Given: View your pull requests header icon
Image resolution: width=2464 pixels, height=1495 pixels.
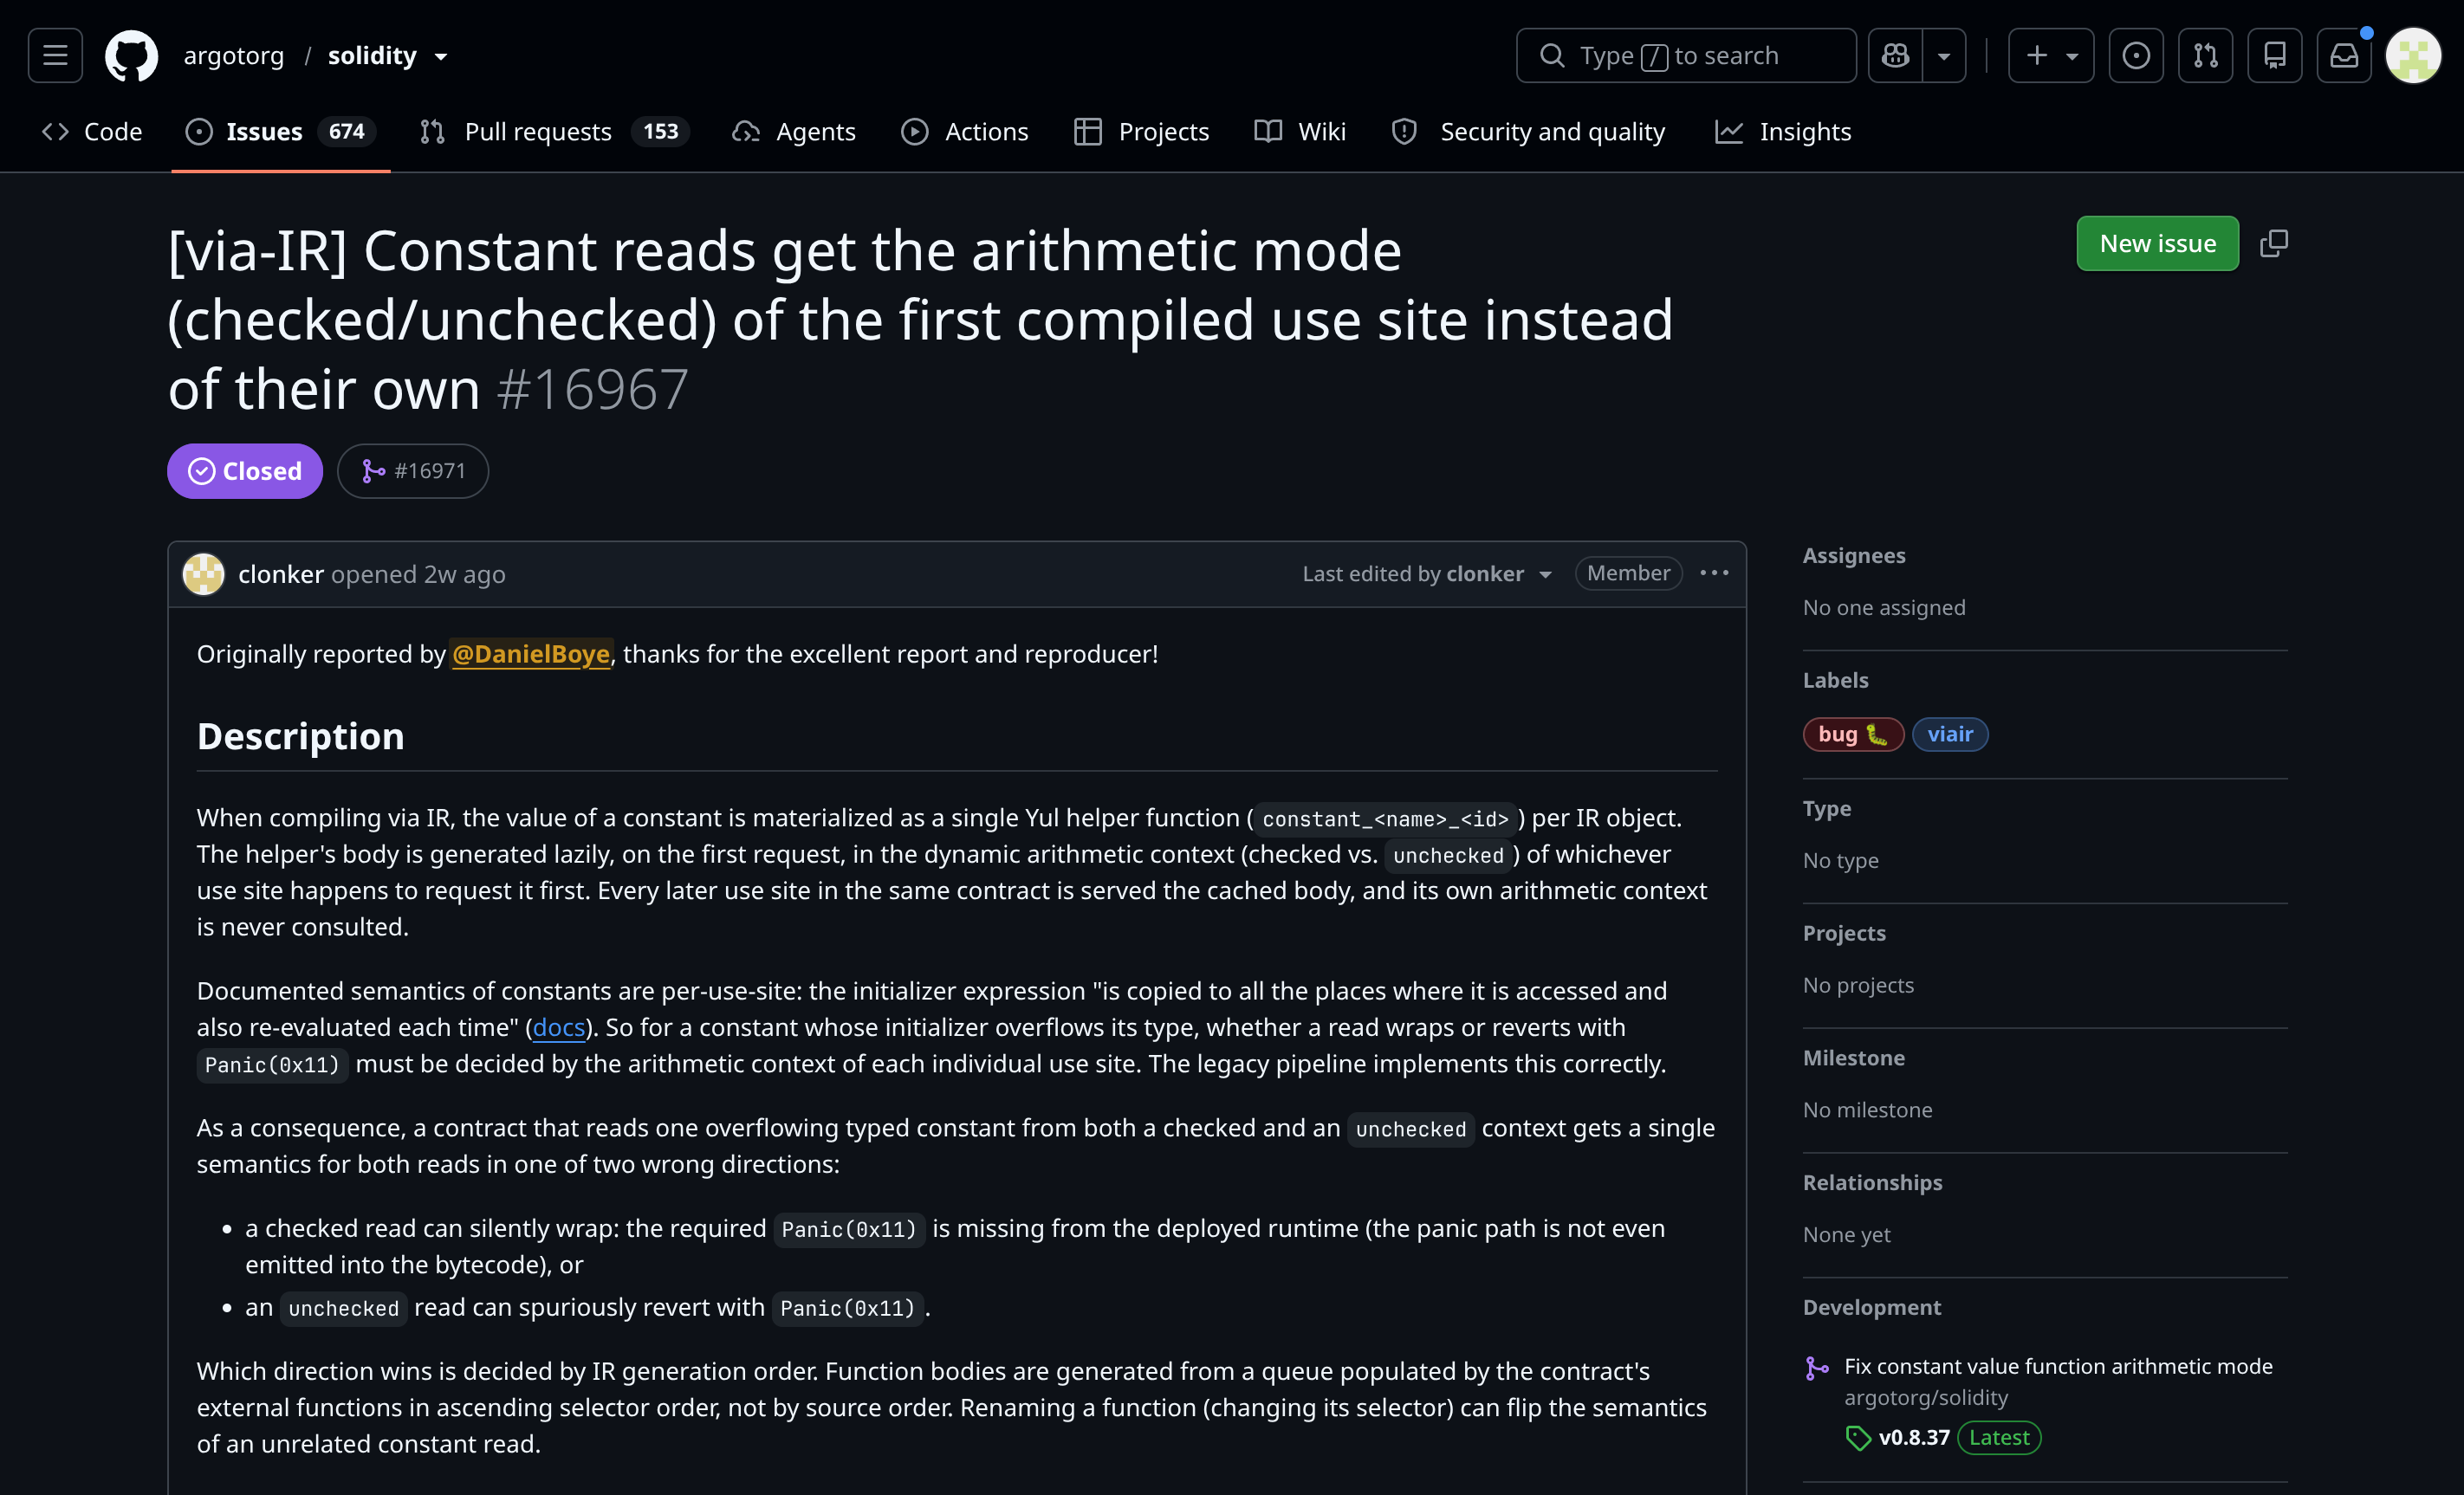Looking at the screenshot, I should pos(2205,55).
